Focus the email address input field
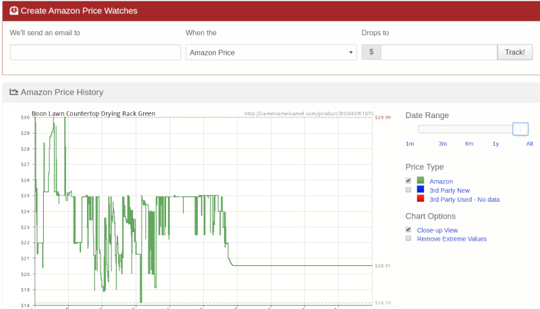This screenshot has height=309, width=540. tap(95, 53)
